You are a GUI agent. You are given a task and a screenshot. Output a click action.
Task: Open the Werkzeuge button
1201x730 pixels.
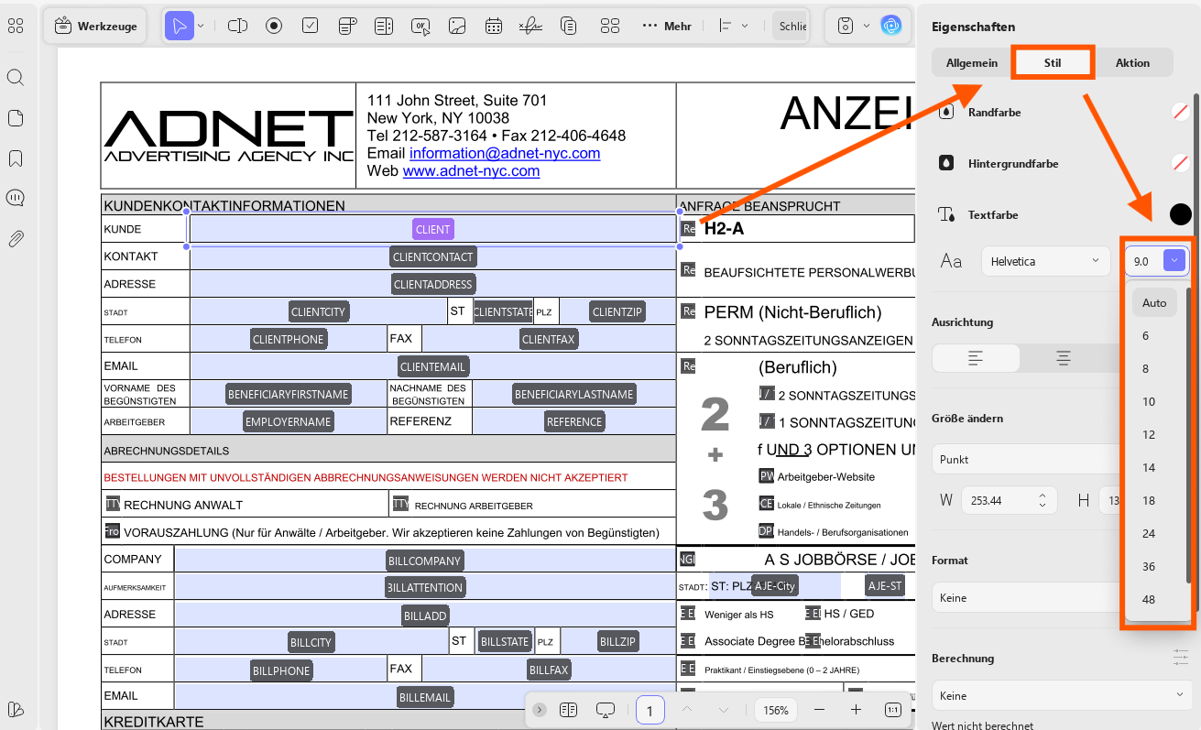[96, 26]
